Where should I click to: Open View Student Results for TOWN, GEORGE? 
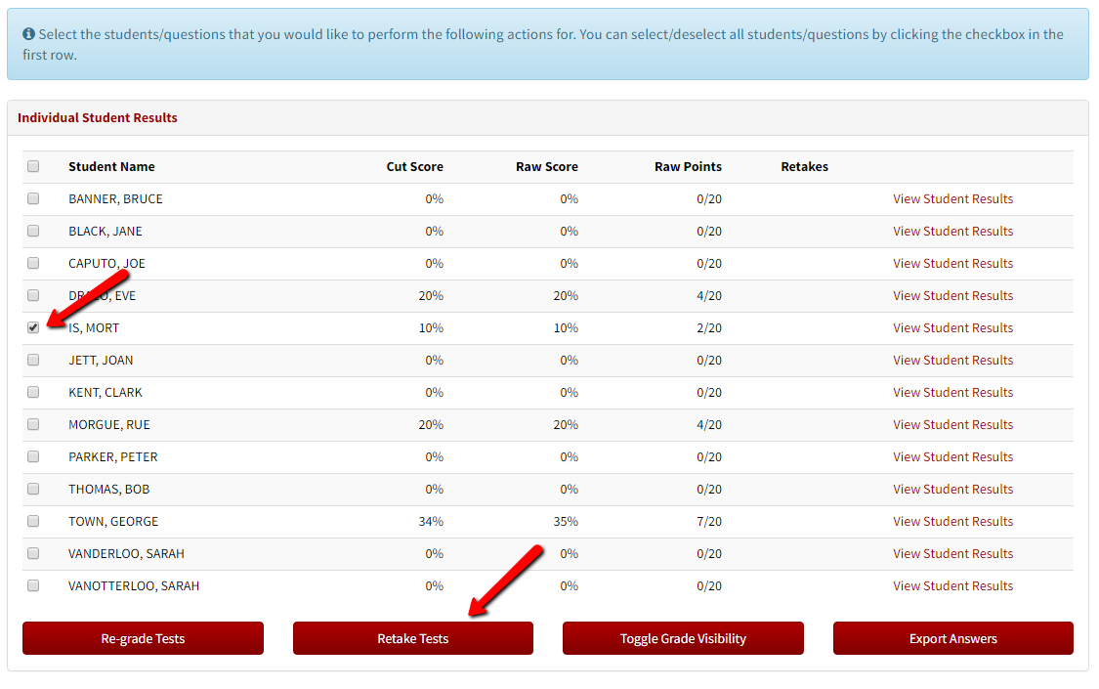point(952,521)
